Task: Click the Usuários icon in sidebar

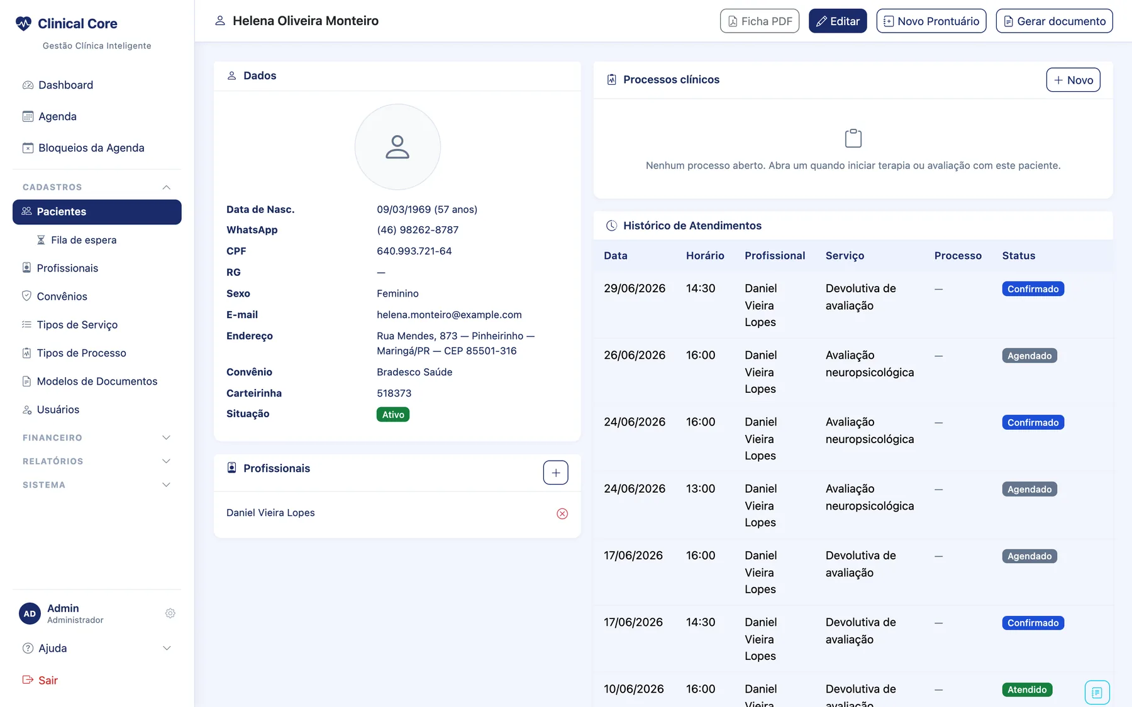Action: (x=26, y=410)
